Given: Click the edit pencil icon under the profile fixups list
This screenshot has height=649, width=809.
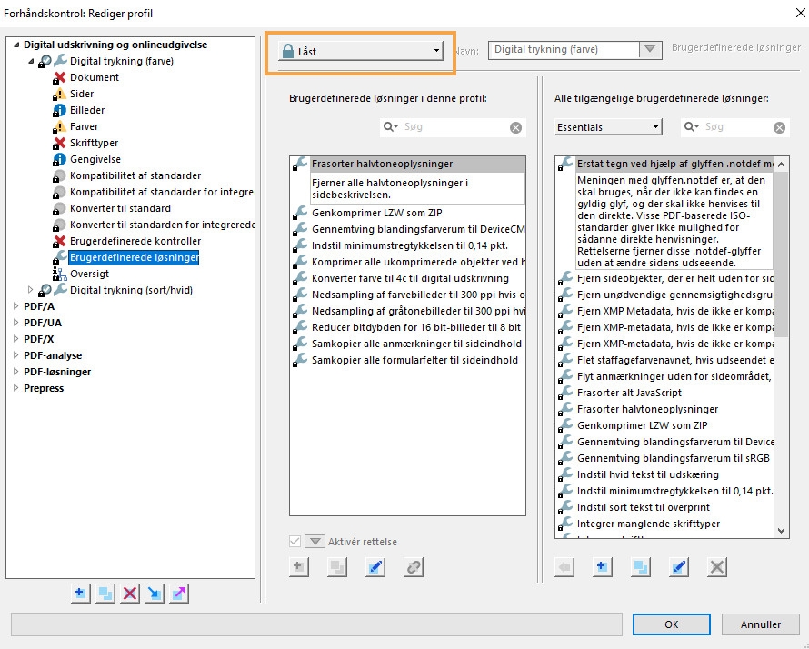Looking at the screenshot, I should point(375,567).
